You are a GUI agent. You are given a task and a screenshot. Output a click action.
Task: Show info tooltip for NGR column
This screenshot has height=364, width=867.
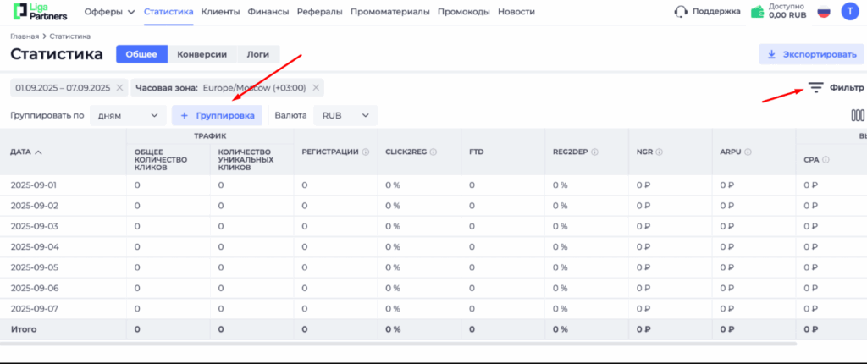660,152
